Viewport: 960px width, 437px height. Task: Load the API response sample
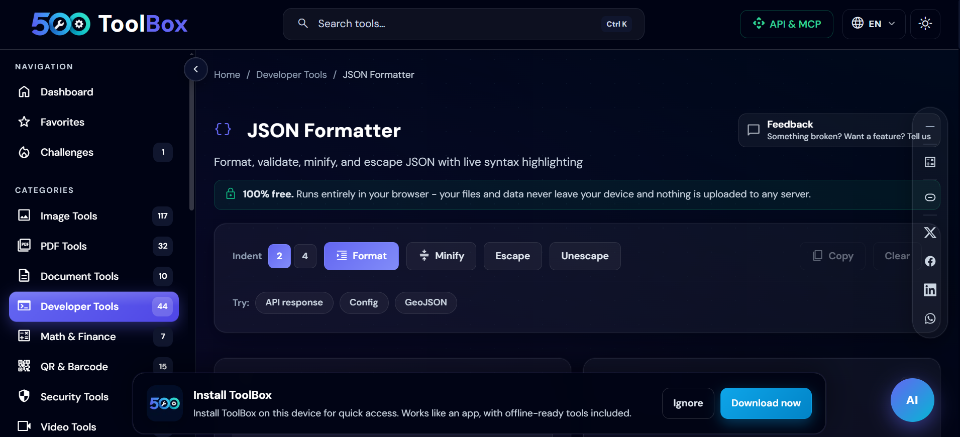294,303
